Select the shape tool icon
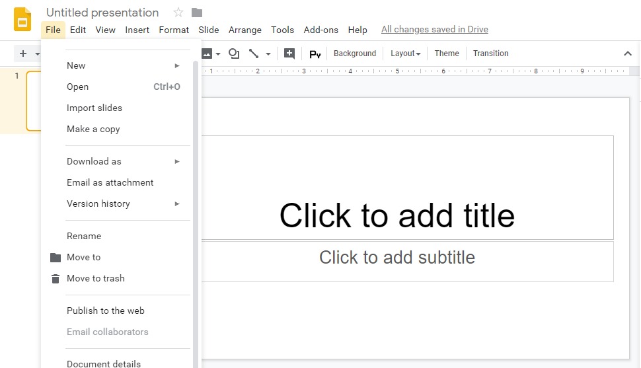This screenshot has width=641, height=368. [234, 54]
